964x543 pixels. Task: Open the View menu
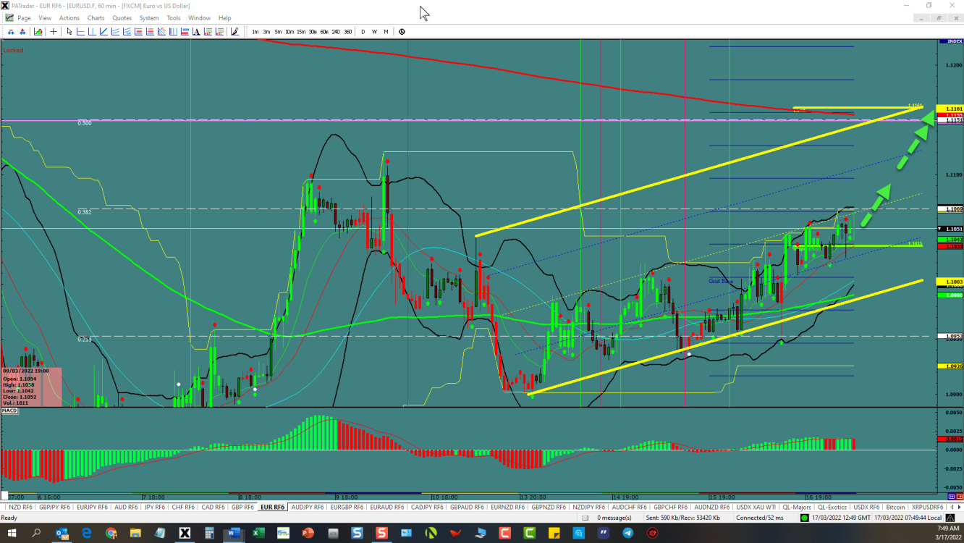[x=45, y=17]
